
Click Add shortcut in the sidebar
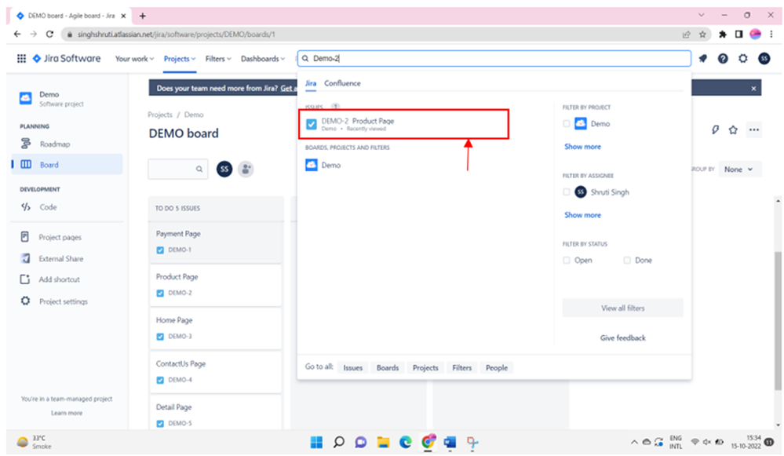(x=59, y=279)
